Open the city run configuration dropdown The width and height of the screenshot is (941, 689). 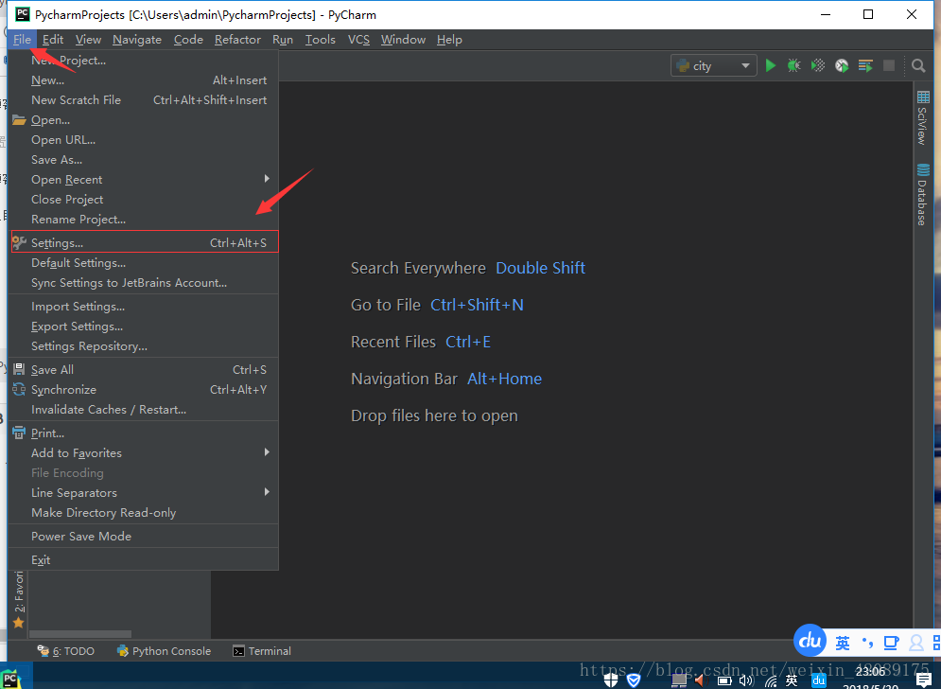713,65
